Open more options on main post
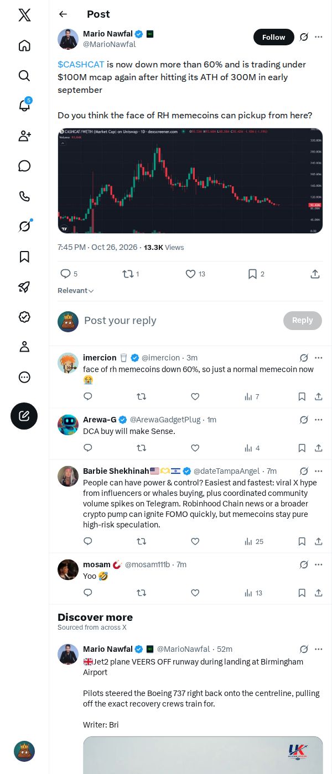The image size is (332, 774). pyautogui.click(x=319, y=37)
